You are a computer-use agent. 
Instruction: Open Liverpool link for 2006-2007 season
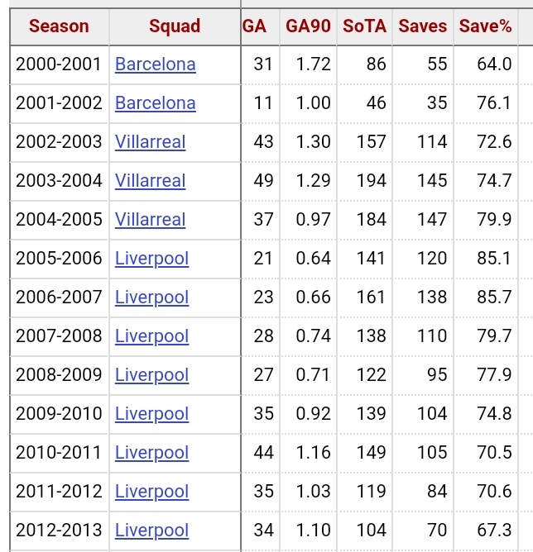pyautogui.click(x=152, y=297)
